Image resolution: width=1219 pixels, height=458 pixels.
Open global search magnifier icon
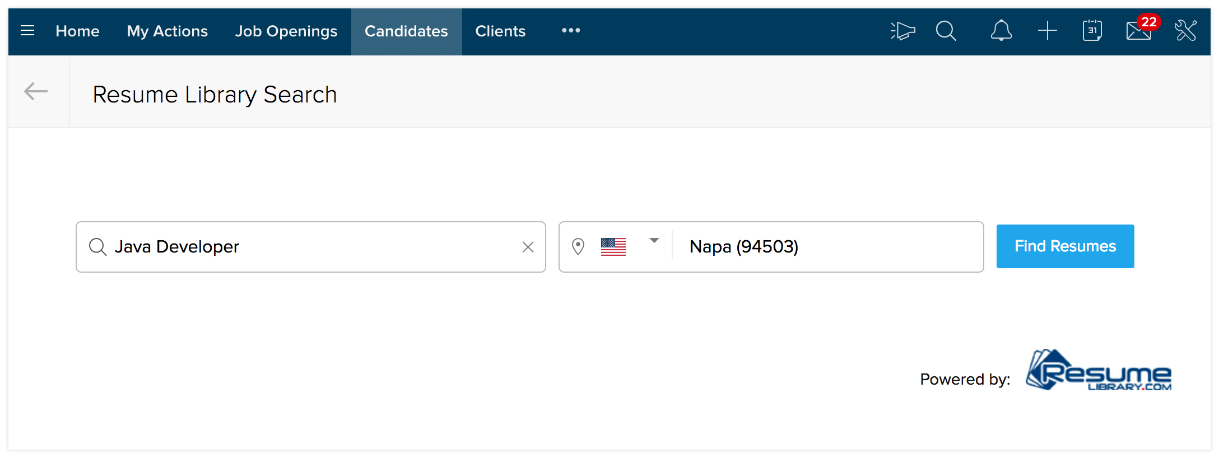tap(946, 31)
